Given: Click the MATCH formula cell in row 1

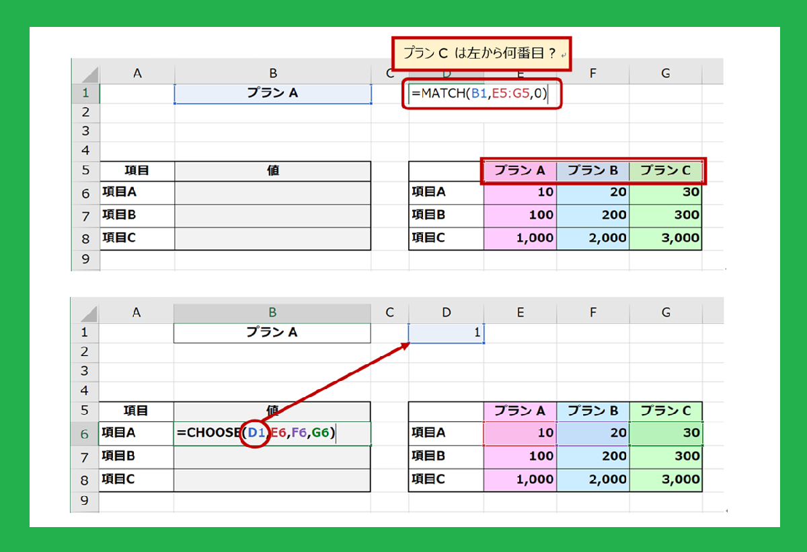Looking at the screenshot, I should pos(483,94).
